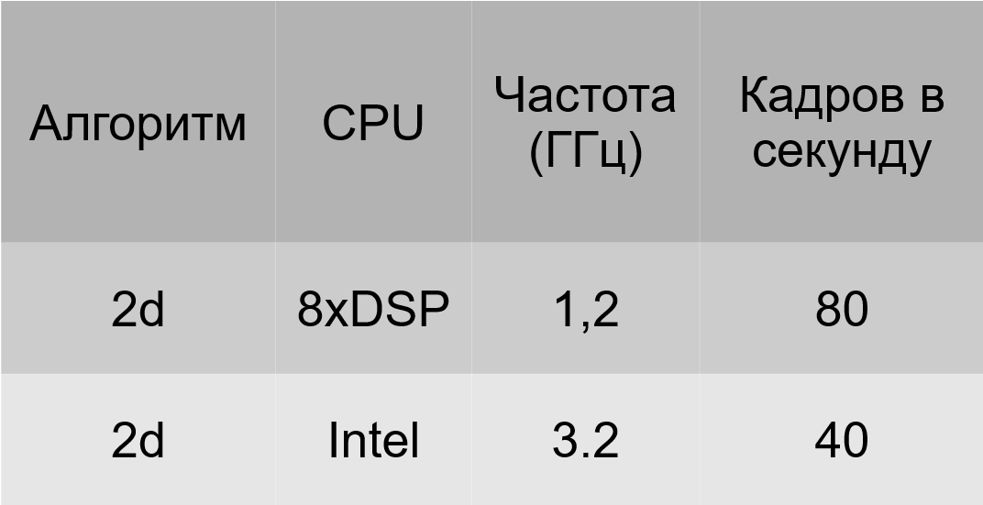Click column border between 3.2 and 40
The width and height of the screenshot is (983, 505).
(700, 440)
